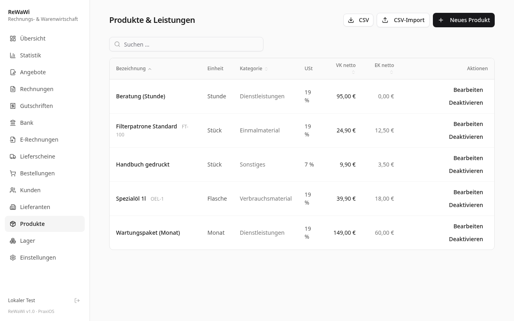The image size is (514, 321).
Task: Sort by EK netto column arrows
Action: pos(392,72)
